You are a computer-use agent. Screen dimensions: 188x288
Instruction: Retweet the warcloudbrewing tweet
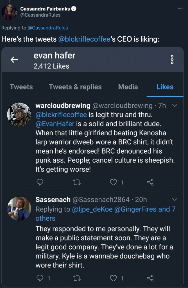click(x=77, y=183)
